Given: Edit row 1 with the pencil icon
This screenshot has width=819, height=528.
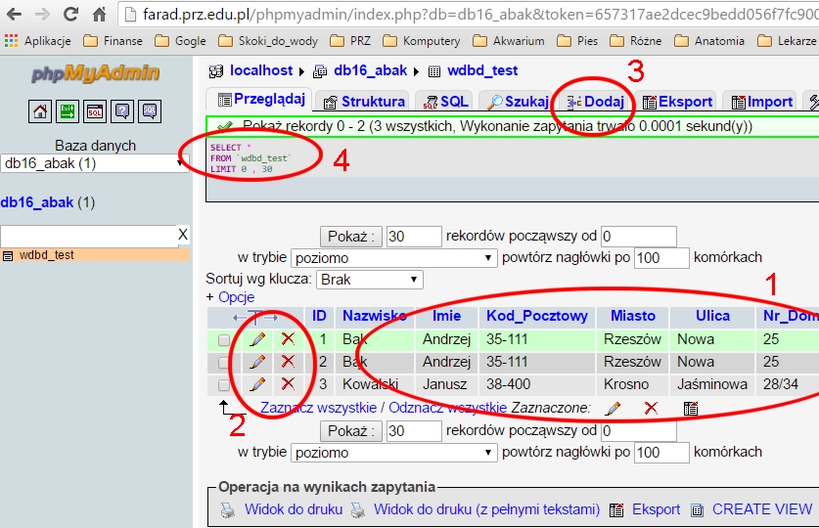Looking at the screenshot, I should [257, 339].
